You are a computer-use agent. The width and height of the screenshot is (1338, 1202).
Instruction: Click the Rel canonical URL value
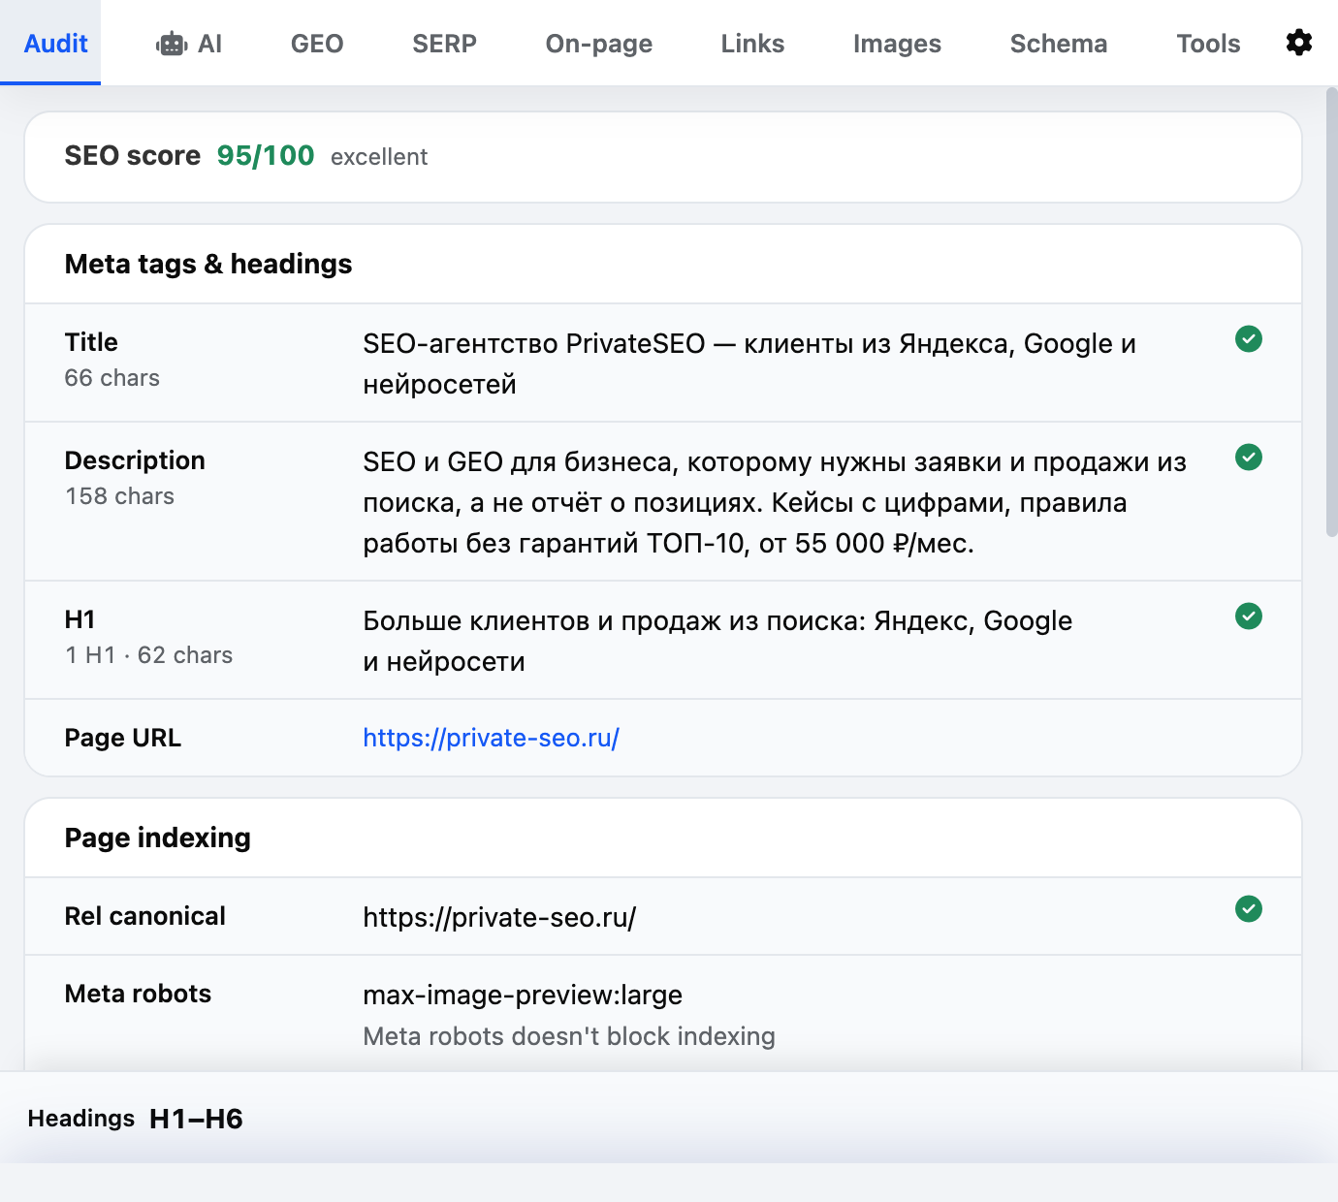point(499,917)
